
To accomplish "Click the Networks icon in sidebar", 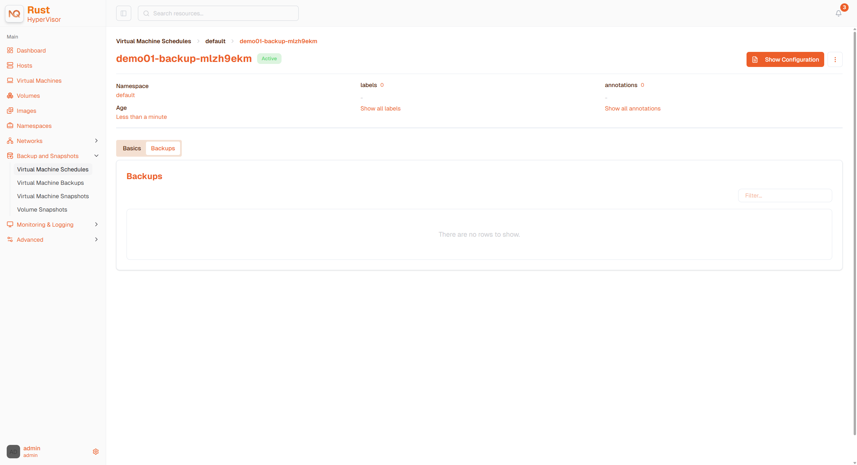I will (10, 141).
